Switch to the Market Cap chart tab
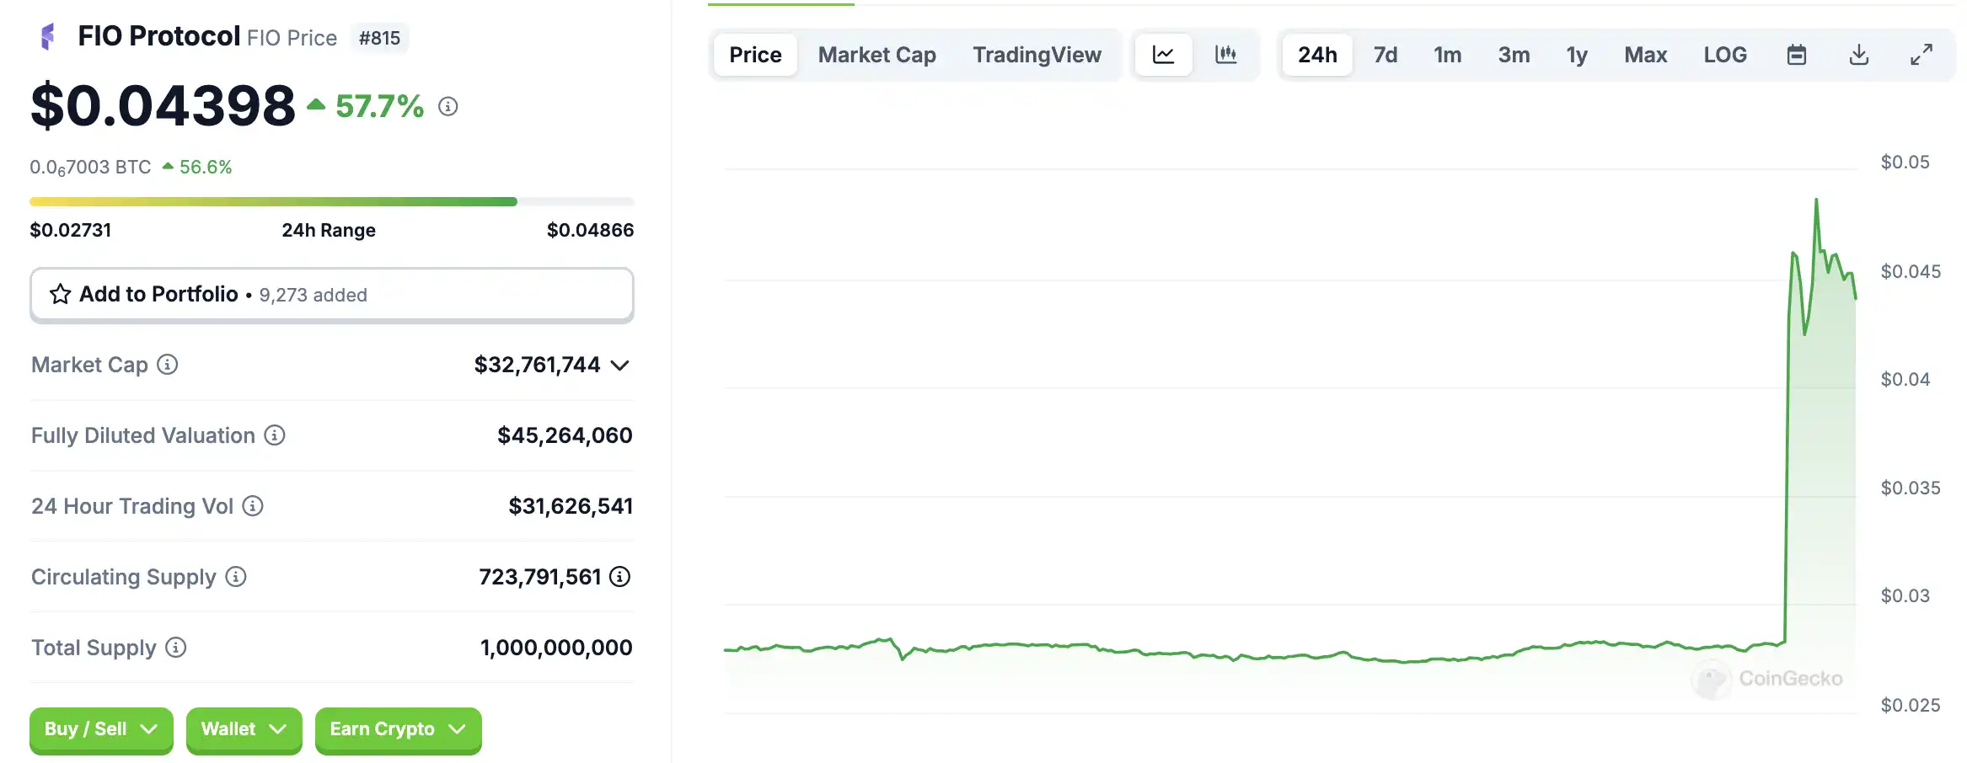 pos(876,56)
